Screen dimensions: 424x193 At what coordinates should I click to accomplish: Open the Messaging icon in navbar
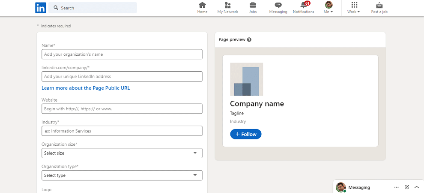pos(278,5)
